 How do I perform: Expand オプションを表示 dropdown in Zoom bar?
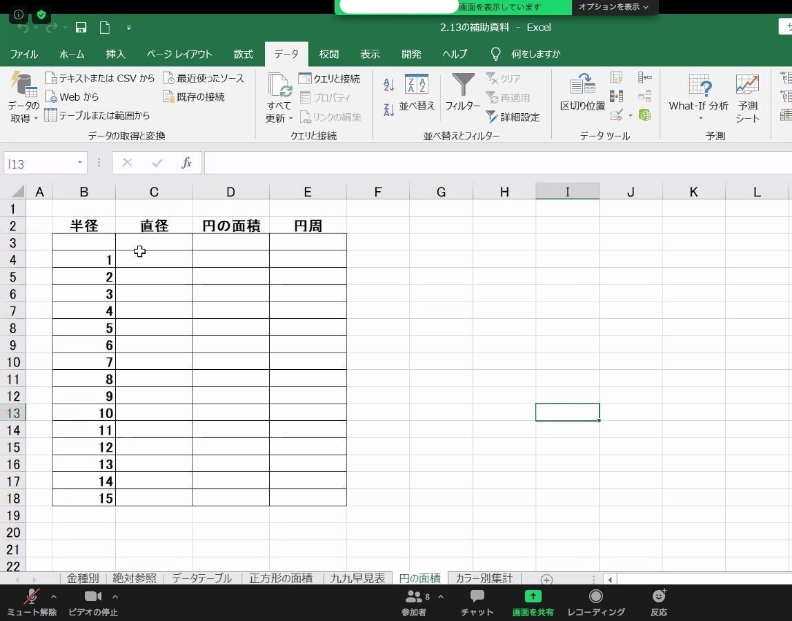click(x=613, y=7)
